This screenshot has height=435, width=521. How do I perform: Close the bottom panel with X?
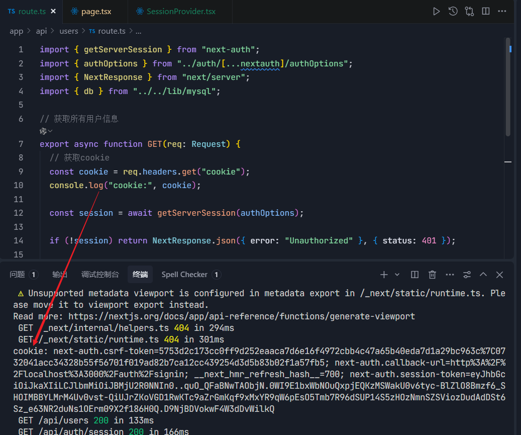499,275
